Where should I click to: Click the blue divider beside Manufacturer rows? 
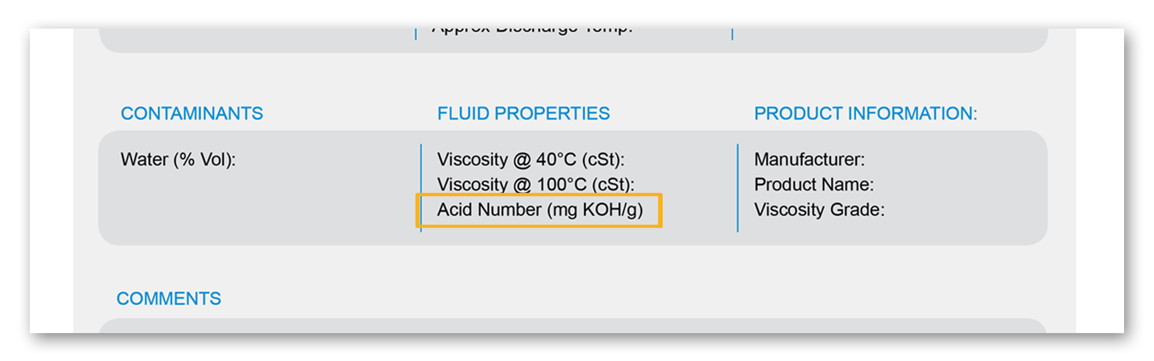pyautogui.click(x=738, y=188)
